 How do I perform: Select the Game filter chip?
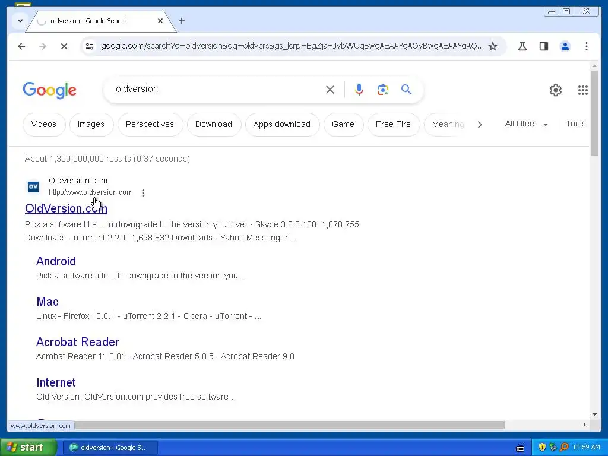click(343, 125)
